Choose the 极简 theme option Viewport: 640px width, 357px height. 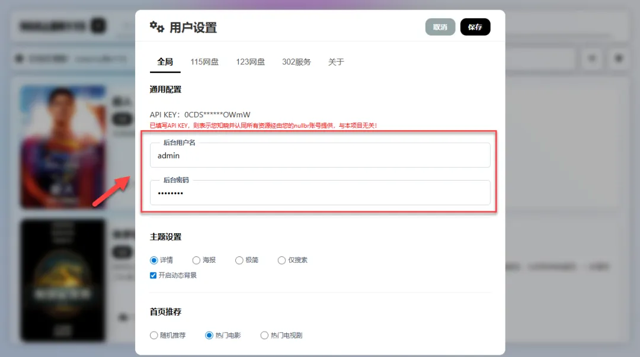pos(239,260)
